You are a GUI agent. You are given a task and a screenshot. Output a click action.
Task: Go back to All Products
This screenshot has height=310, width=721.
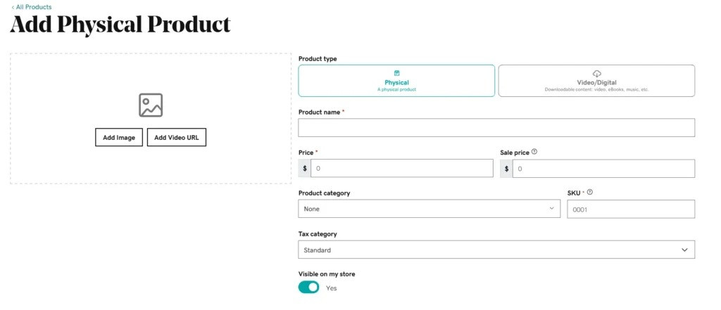pyautogui.click(x=31, y=7)
